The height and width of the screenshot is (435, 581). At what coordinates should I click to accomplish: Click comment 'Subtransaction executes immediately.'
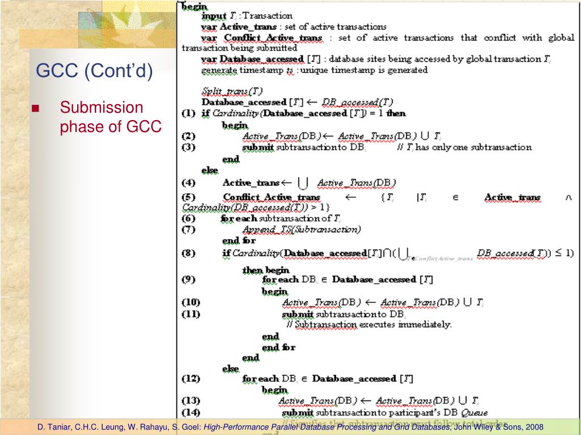369,325
